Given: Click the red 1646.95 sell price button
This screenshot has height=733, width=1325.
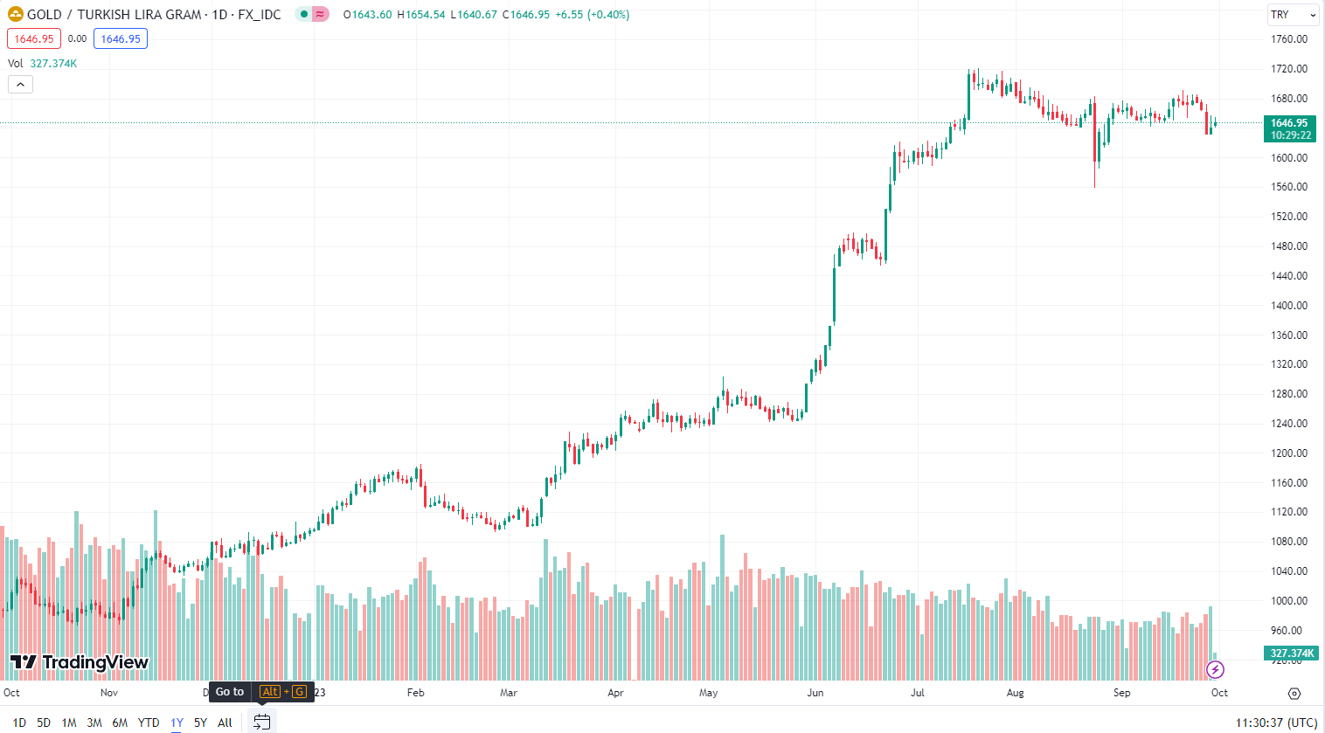Looking at the screenshot, I should click(x=34, y=38).
